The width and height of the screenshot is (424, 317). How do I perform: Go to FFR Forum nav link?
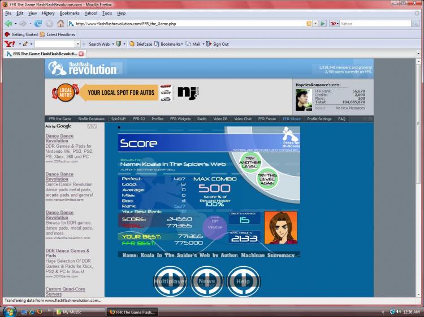coord(267,118)
